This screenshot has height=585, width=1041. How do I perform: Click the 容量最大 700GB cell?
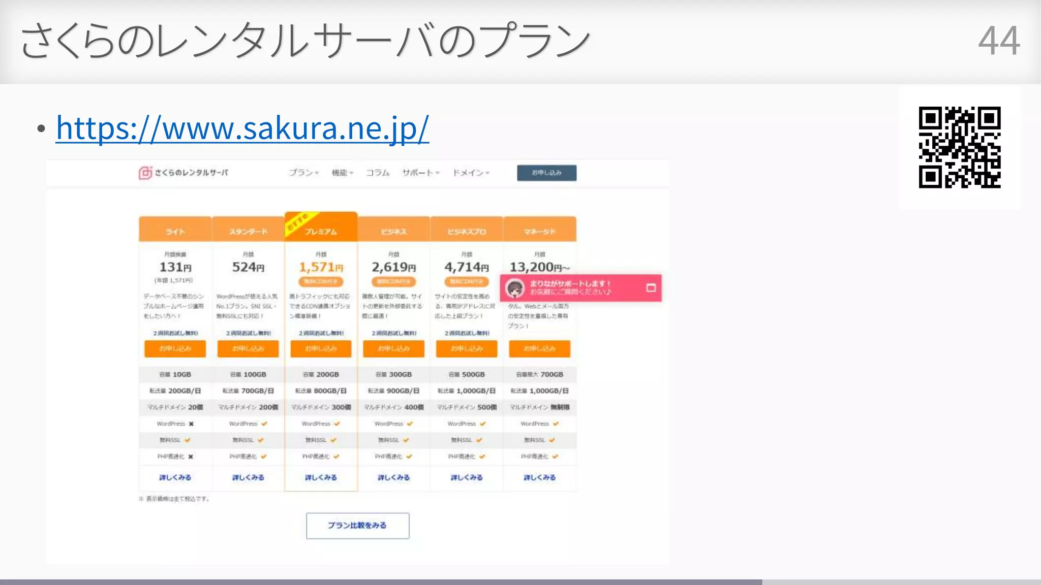click(x=540, y=374)
